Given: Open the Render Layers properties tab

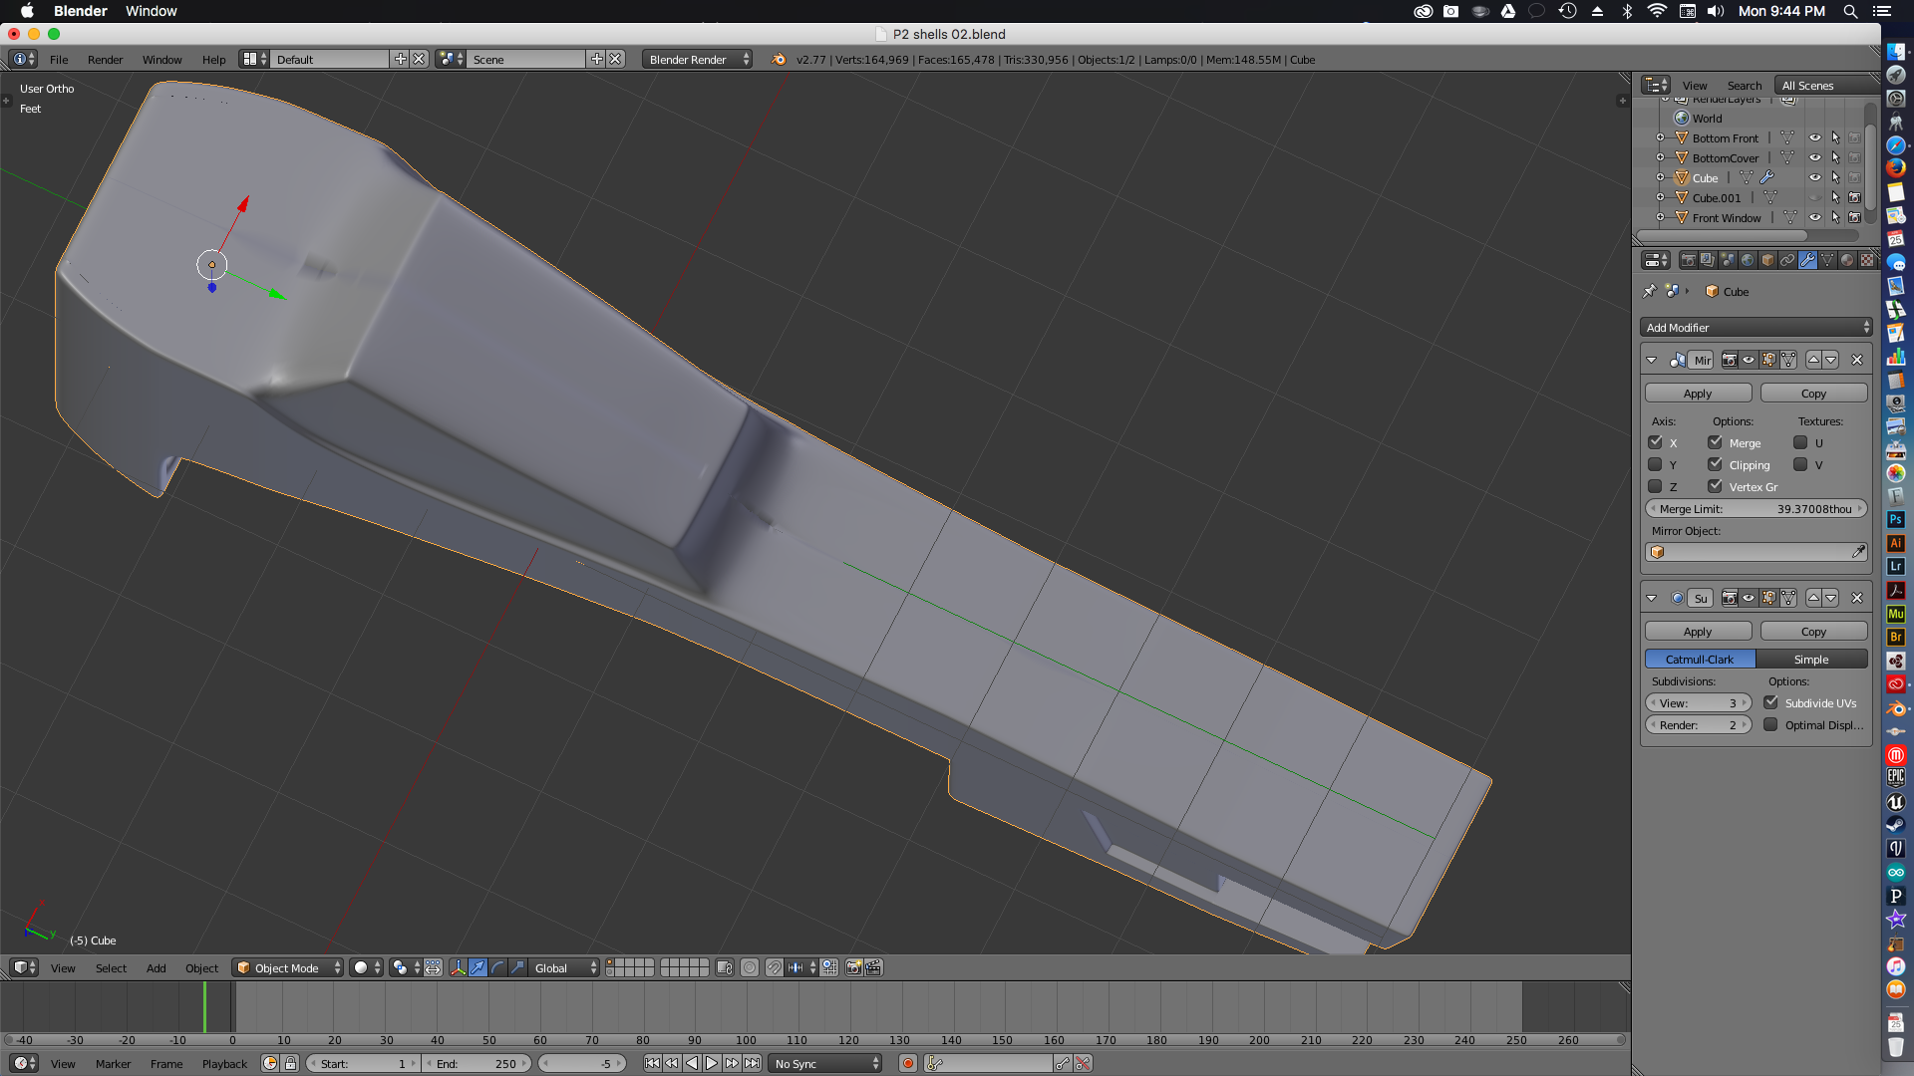Looking at the screenshot, I should point(1708,260).
